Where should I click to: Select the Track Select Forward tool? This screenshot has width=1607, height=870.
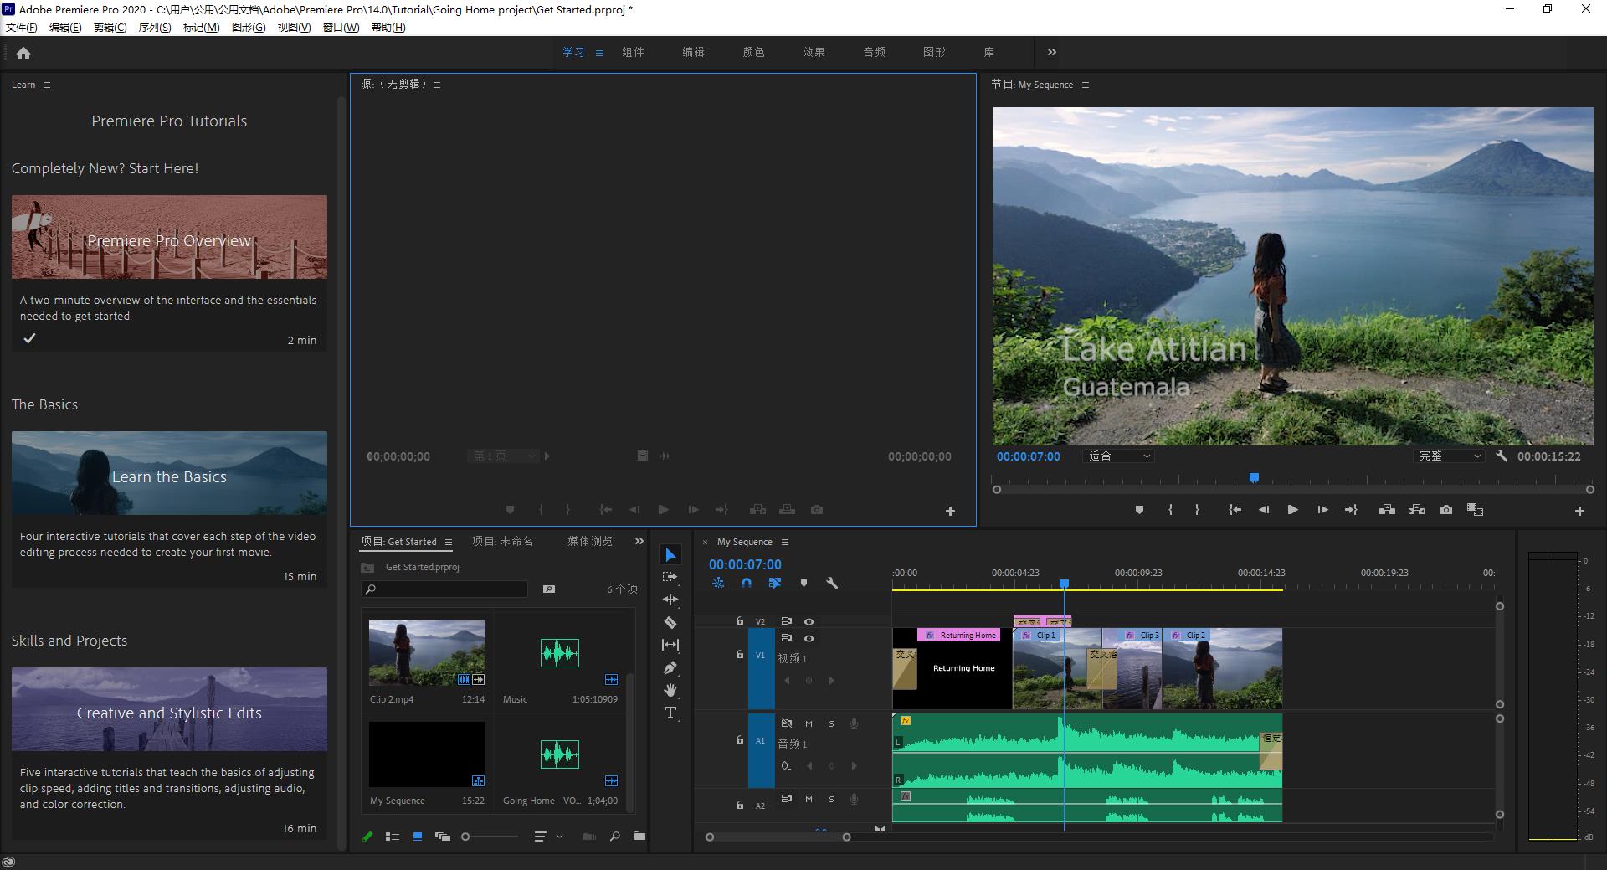point(670,576)
